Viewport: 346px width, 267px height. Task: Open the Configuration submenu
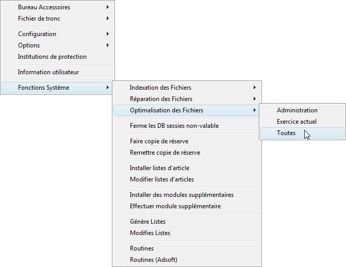coord(57,34)
